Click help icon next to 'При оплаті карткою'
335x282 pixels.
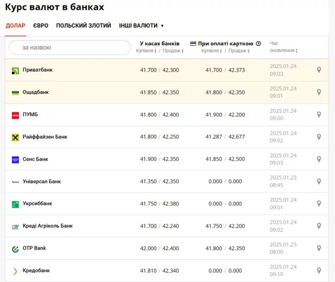point(258,44)
